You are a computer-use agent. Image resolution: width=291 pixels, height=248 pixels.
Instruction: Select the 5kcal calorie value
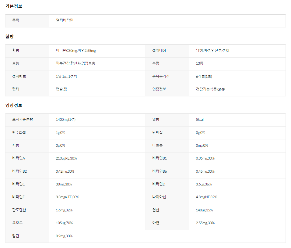200,120
